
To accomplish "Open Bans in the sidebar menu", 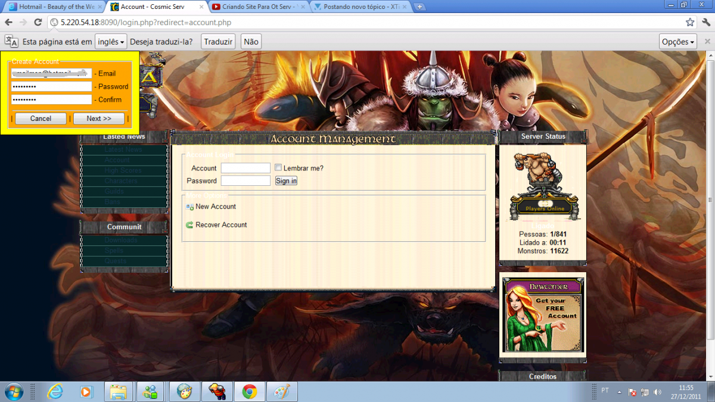I will pos(124,202).
